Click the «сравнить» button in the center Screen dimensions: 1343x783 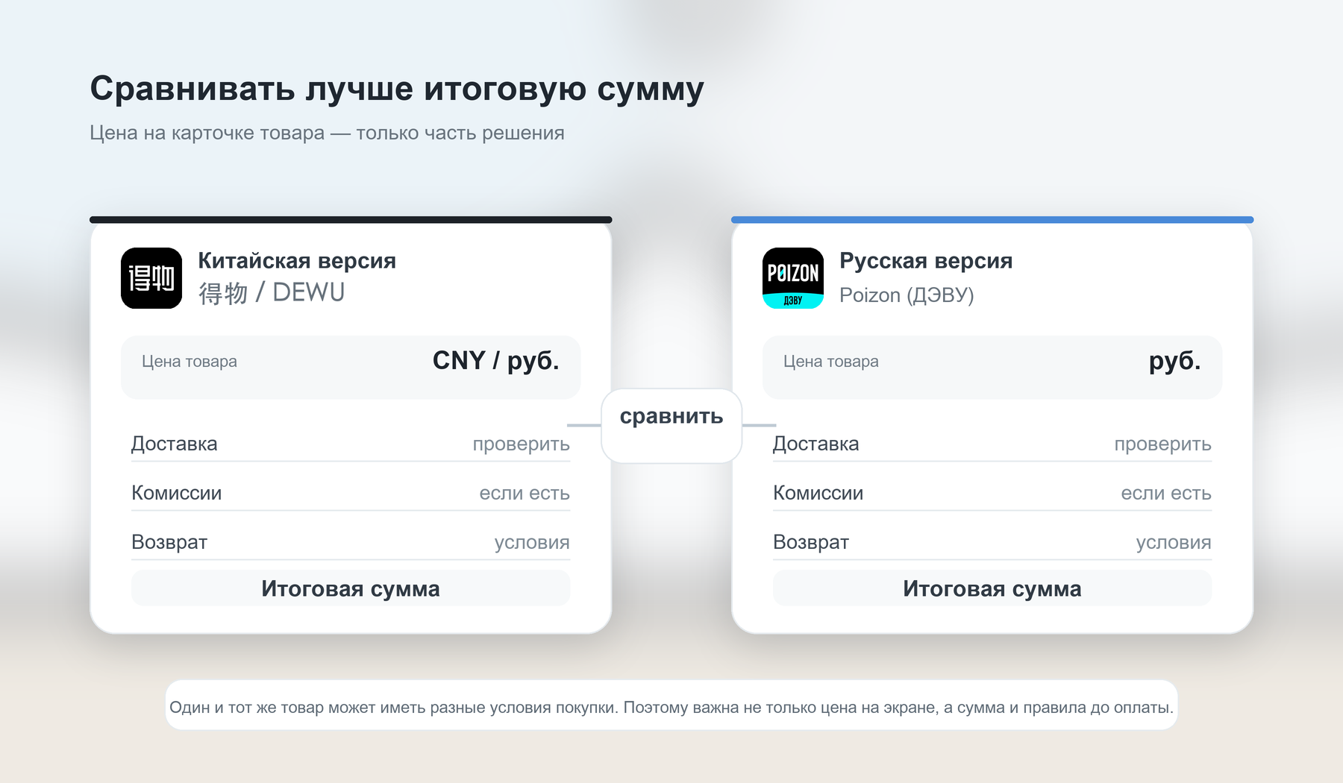click(671, 426)
